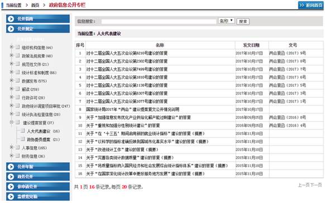Open 对十二届全国人大五次会议第2302号建议的答复

coord(127,61)
